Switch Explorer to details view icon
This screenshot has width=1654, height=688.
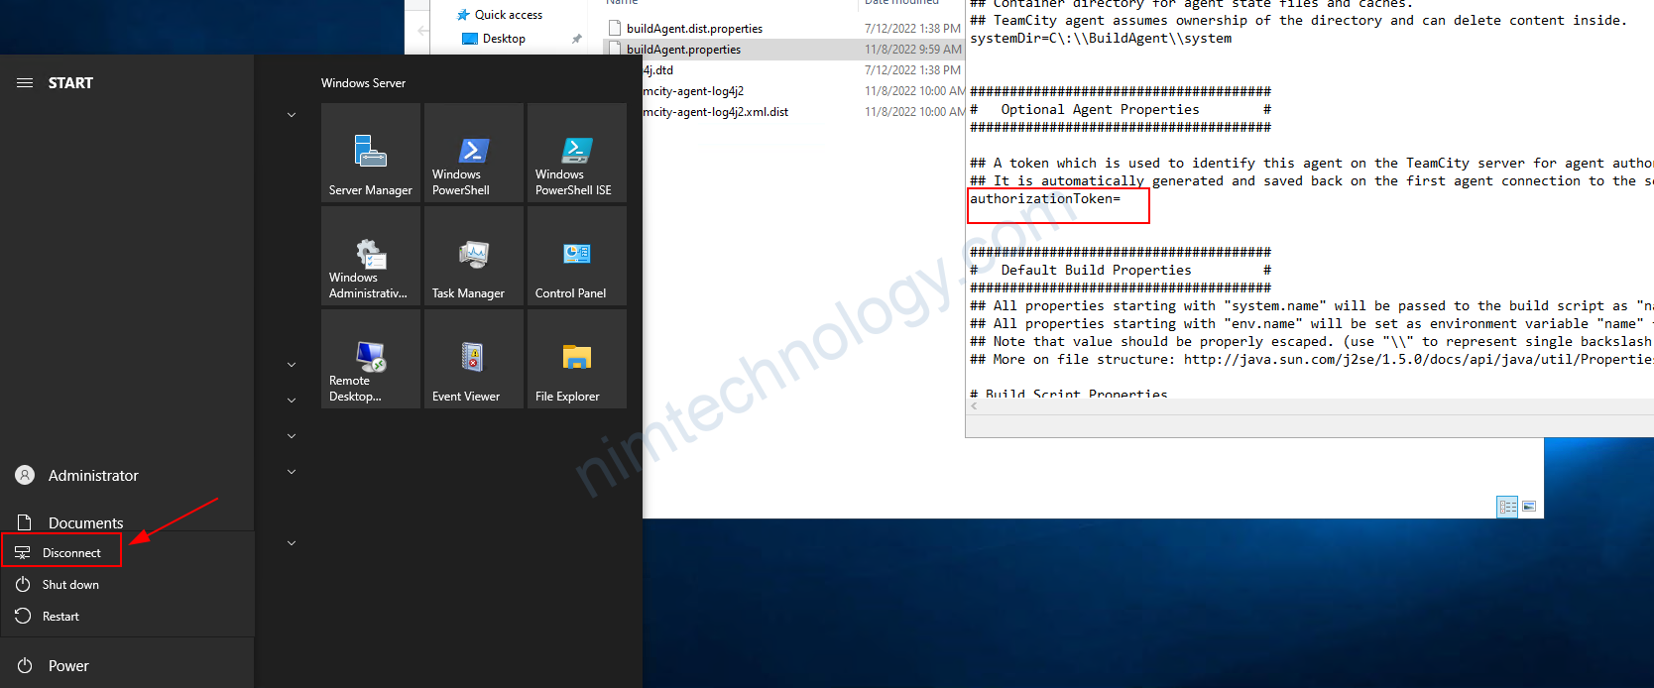tap(1507, 507)
